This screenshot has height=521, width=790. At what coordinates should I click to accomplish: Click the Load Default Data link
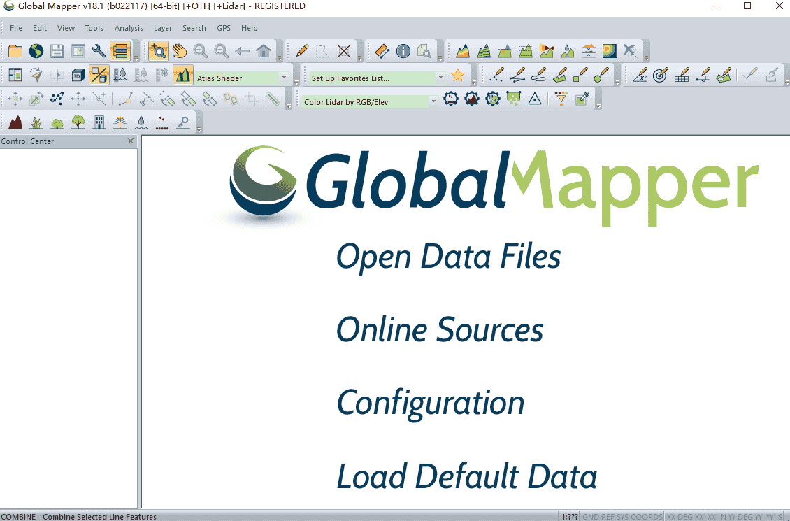pyautogui.click(x=467, y=476)
